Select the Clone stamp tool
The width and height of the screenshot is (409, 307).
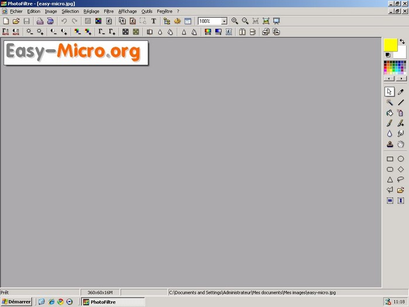pyautogui.click(x=390, y=144)
